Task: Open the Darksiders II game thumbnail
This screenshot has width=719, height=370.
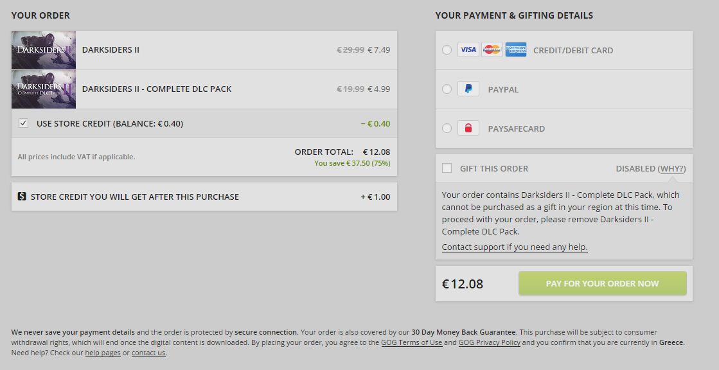Action: [44, 50]
